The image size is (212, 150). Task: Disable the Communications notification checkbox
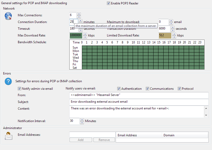(148, 89)
